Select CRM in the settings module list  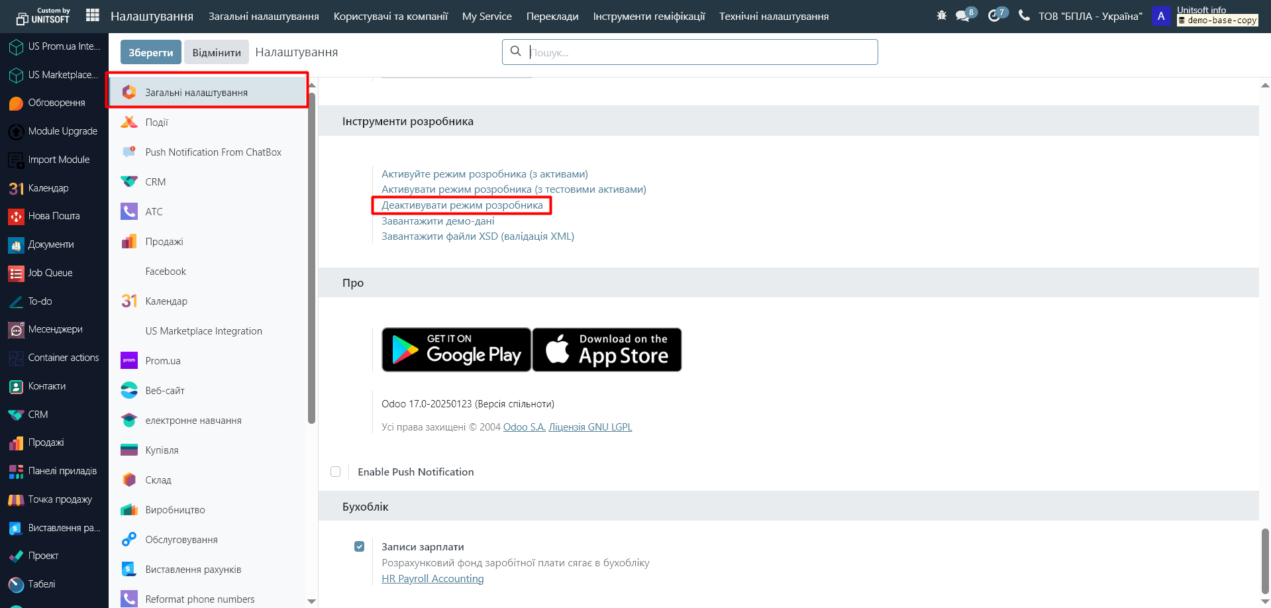[156, 182]
